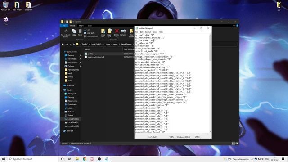Viewport: 288px width, 162px height.
Task: Click Saved Games in address breadcrumb
Action: point(126,44)
